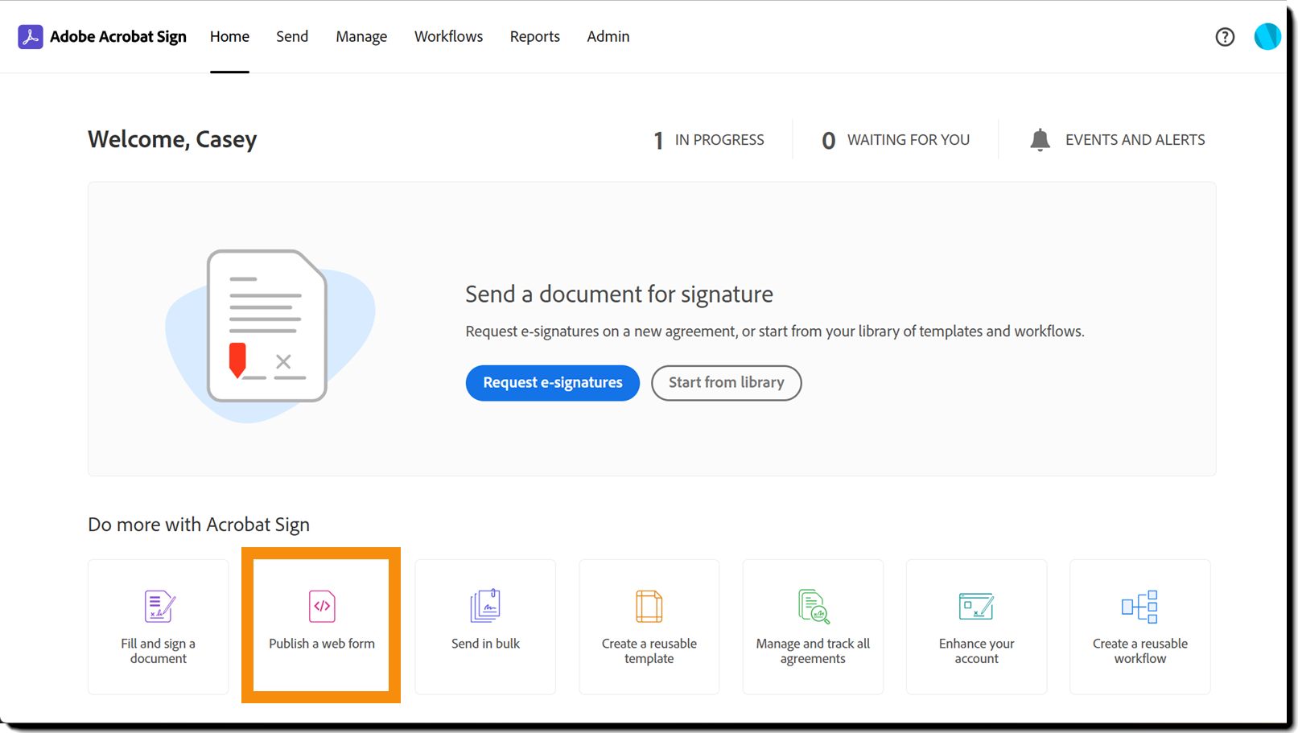Click the Request e-signatures button

(x=553, y=383)
